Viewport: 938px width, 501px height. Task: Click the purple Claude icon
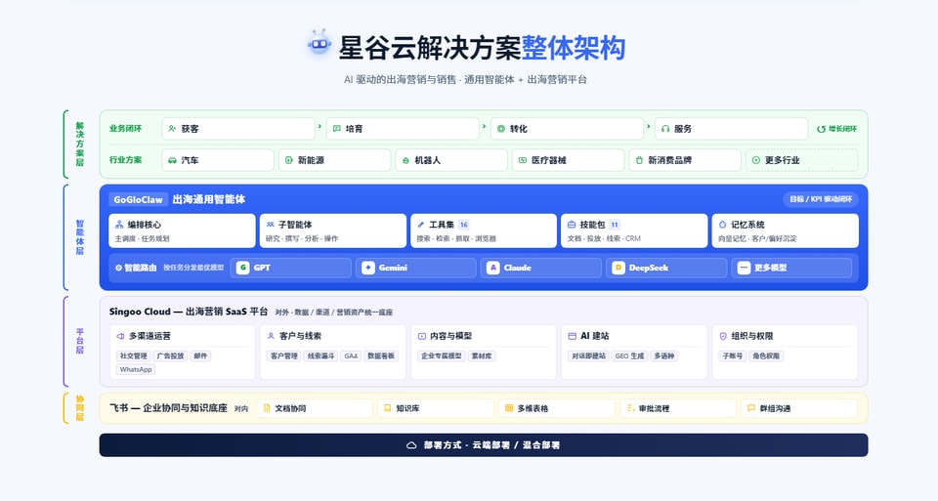click(x=492, y=268)
